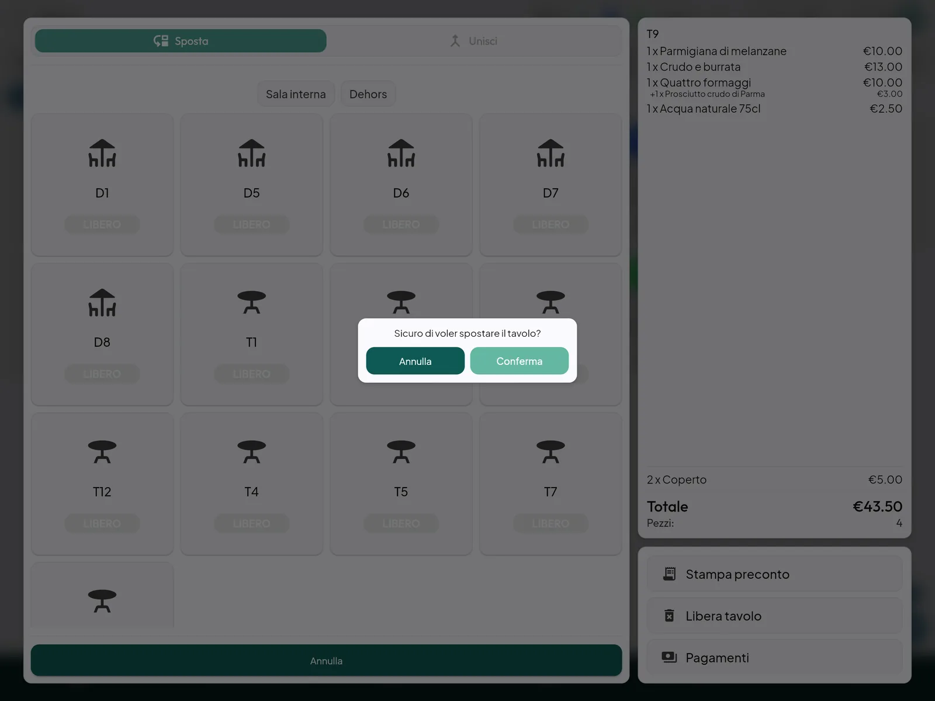Switch to the Unisci tab
Viewport: 935px width, 701px height.
tap(473, 41)
